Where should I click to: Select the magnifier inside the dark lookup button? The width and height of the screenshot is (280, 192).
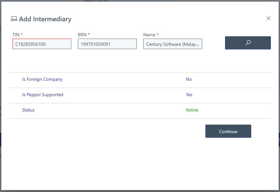point(248,43)
